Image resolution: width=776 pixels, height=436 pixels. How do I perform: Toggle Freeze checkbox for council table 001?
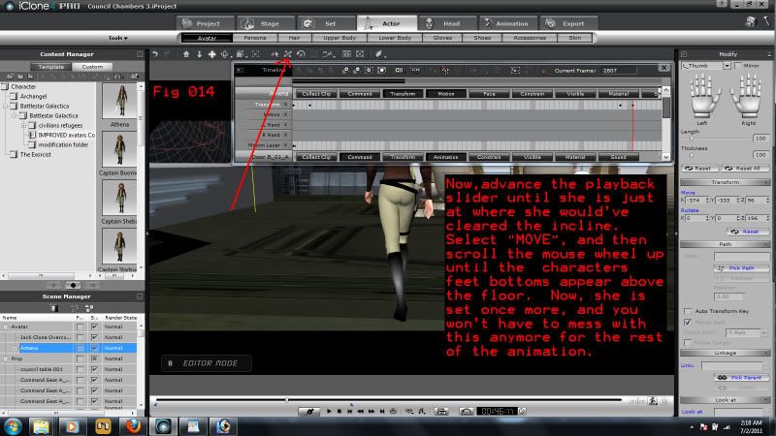coord(81,369)
